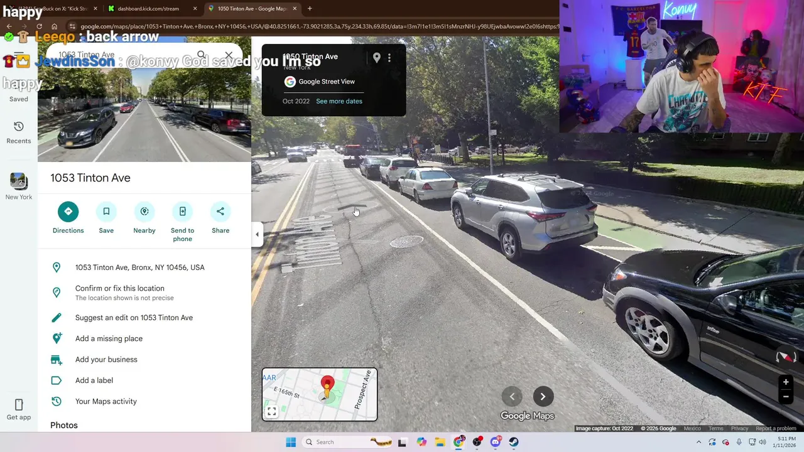Click the Chrome taskbar icon
This screenshot has height=452, width=804.
click(459, 442)
